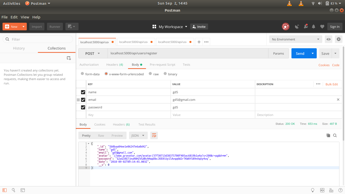Screen dimensions: 345x194
Task: Open tab options three-dot menu
Action: pos(206,42)
